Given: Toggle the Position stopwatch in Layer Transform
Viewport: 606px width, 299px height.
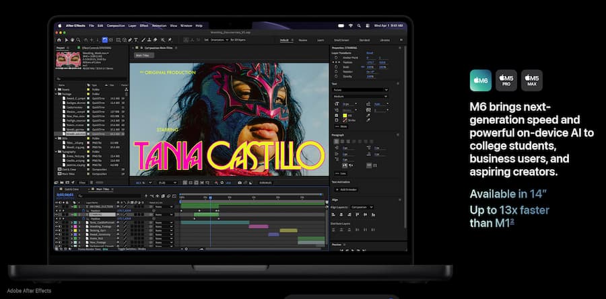Looking at the screenshot, I should coord(336,62).
